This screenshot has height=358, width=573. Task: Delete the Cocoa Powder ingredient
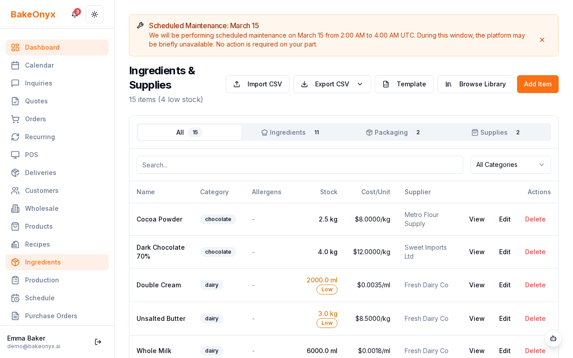[535, 219]
